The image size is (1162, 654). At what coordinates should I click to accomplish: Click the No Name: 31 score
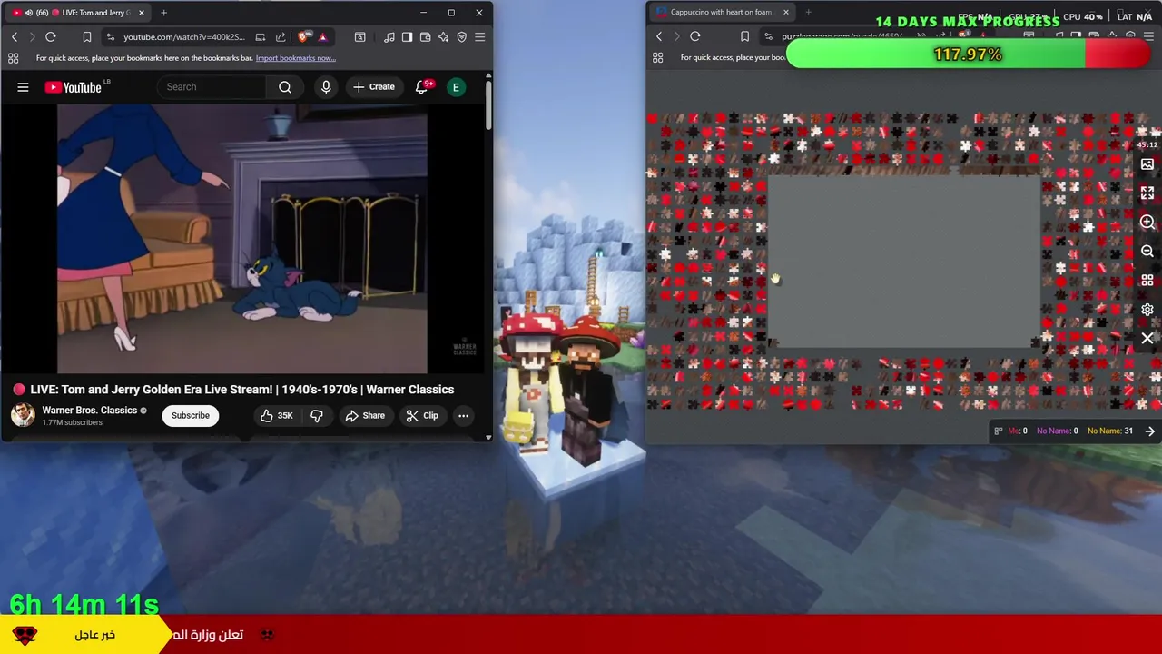pos(1110,431)
